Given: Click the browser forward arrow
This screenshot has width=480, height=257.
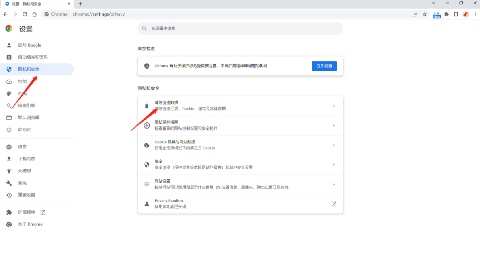Looking at the screenshot, I should 15,14.
